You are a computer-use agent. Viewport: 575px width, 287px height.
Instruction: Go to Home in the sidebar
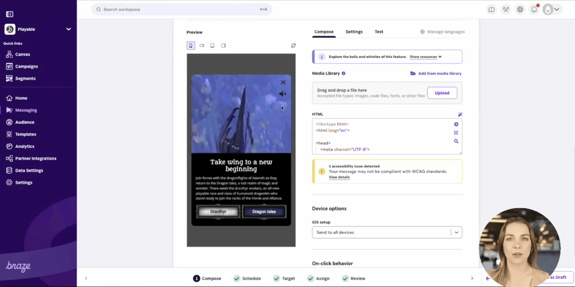coord(21,98)
